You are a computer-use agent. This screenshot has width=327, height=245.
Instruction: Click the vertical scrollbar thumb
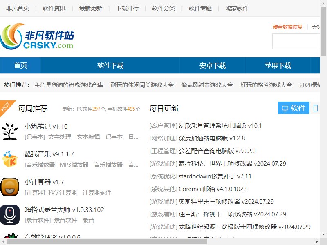[324, 31]
